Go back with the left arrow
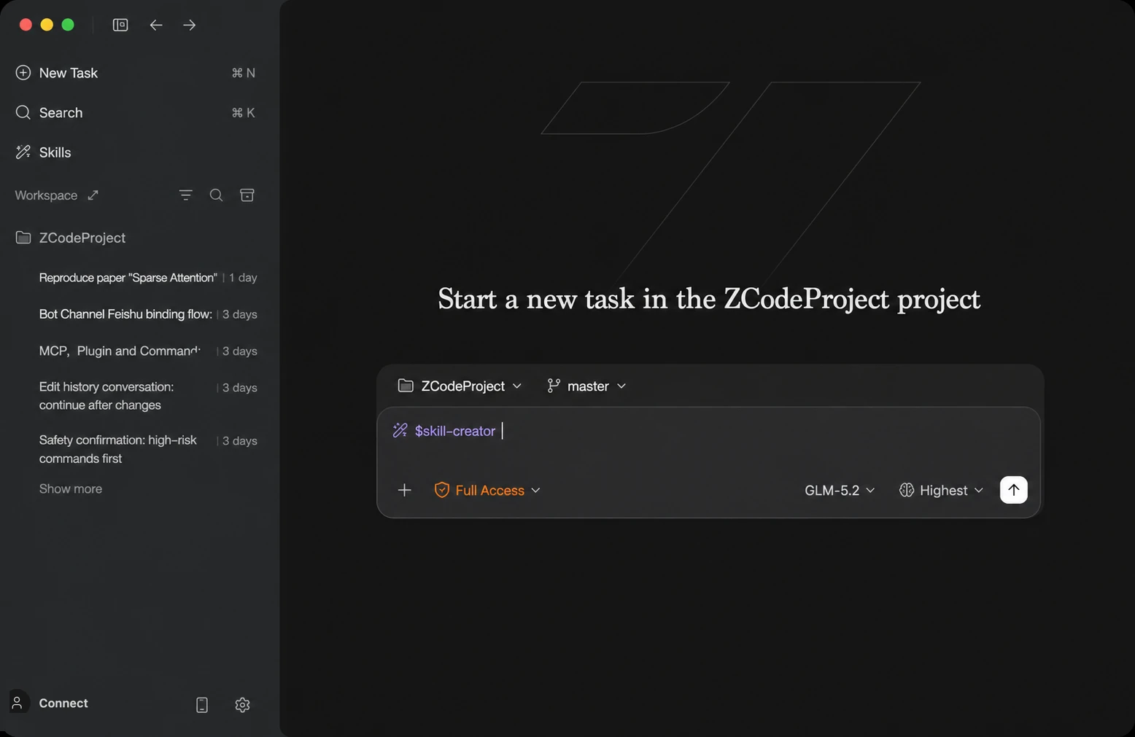The image size is (1135, 737). pyautogui.click(x=156, y=25)
